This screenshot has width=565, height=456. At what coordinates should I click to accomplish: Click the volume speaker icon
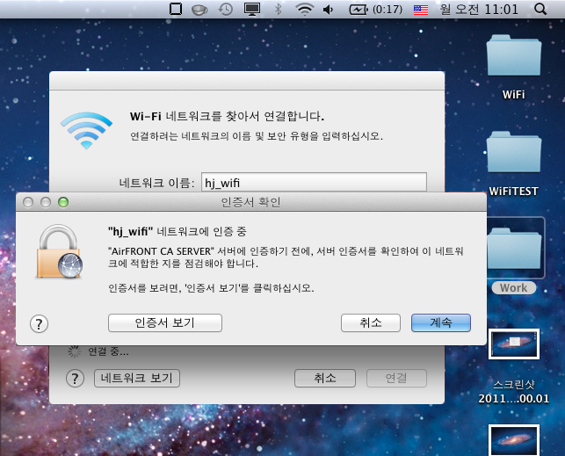click(329, 10)
